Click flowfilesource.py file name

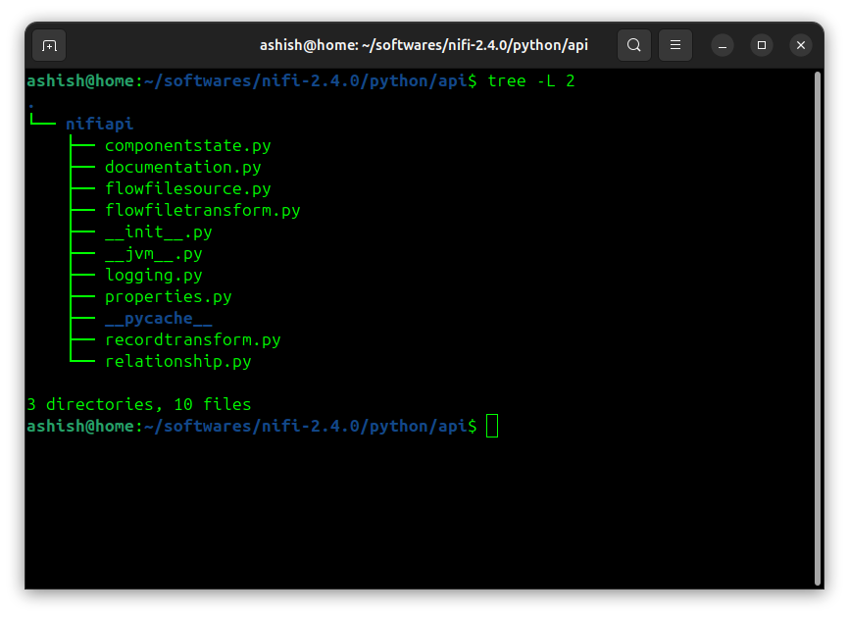click(187, 188)
